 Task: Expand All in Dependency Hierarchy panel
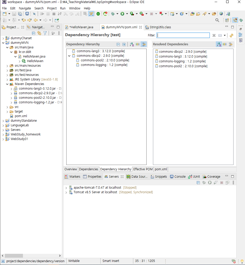[124, 45]
